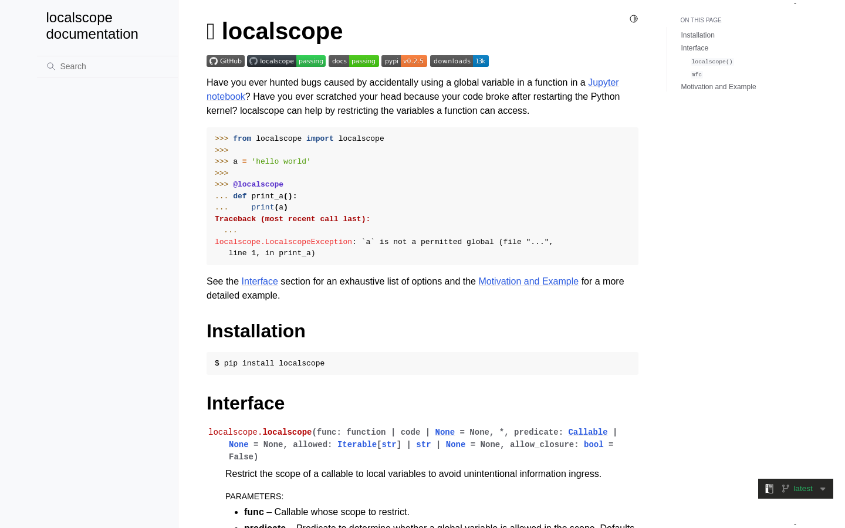Screen dimensions: 845x528
Task: Jump to Interface in page contents
Action: point(694,48)
